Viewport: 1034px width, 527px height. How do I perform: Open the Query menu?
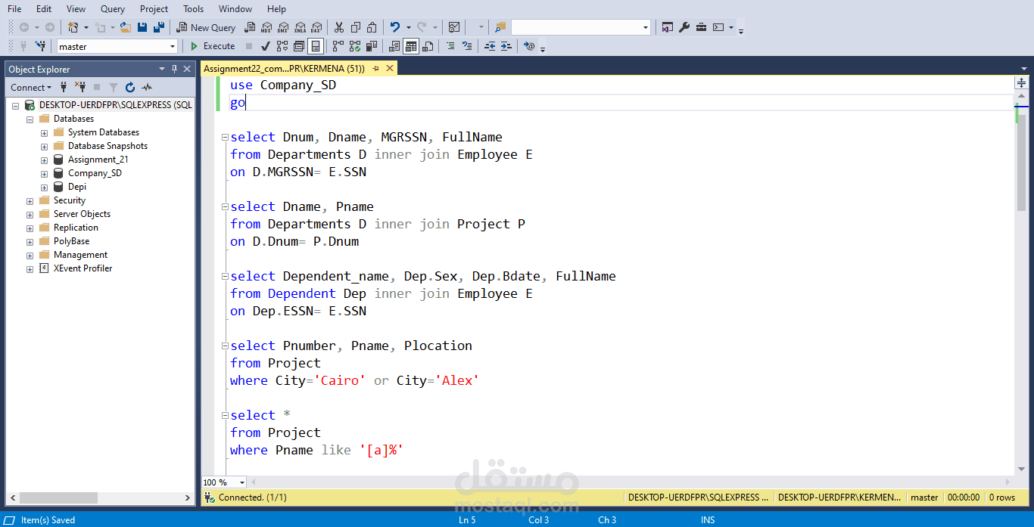pyautogui.click(x=113, y=9)
